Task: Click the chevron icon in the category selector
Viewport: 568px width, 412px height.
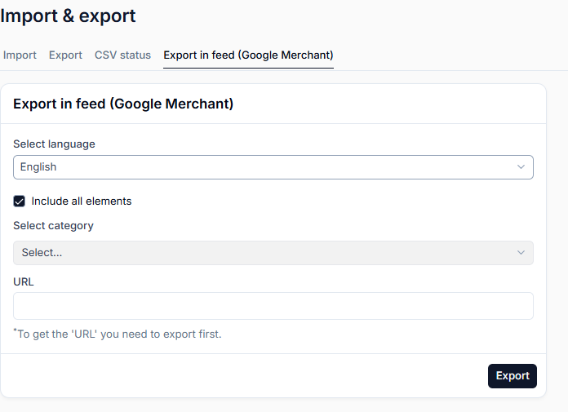Action: click(x=521, y=253)
